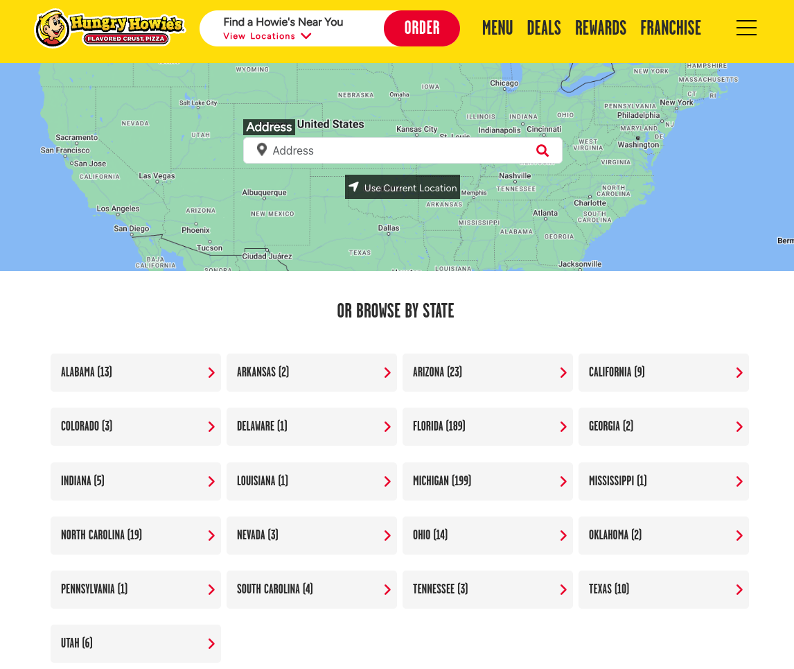The image size is (794, 669).
Task: Click Find a Howie's Near You text
Action: [283, 22]
